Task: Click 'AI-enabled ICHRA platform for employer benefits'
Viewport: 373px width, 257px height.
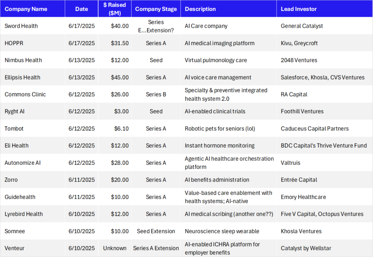Action: tap(222, 248)
